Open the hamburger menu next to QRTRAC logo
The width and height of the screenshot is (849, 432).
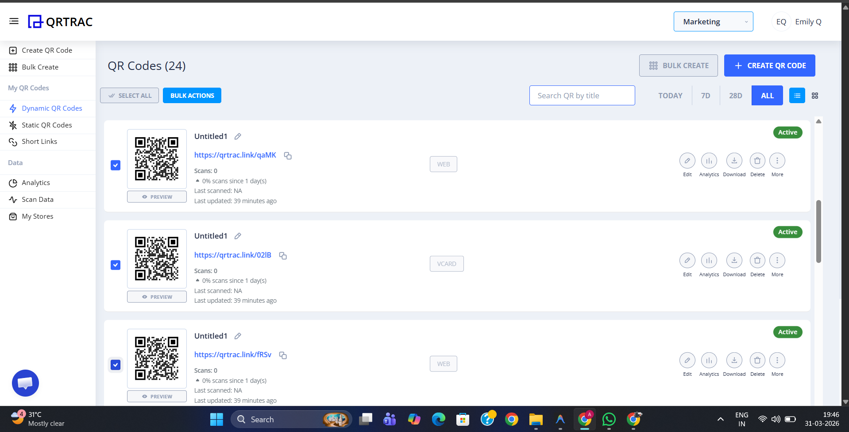coord(14,21)
